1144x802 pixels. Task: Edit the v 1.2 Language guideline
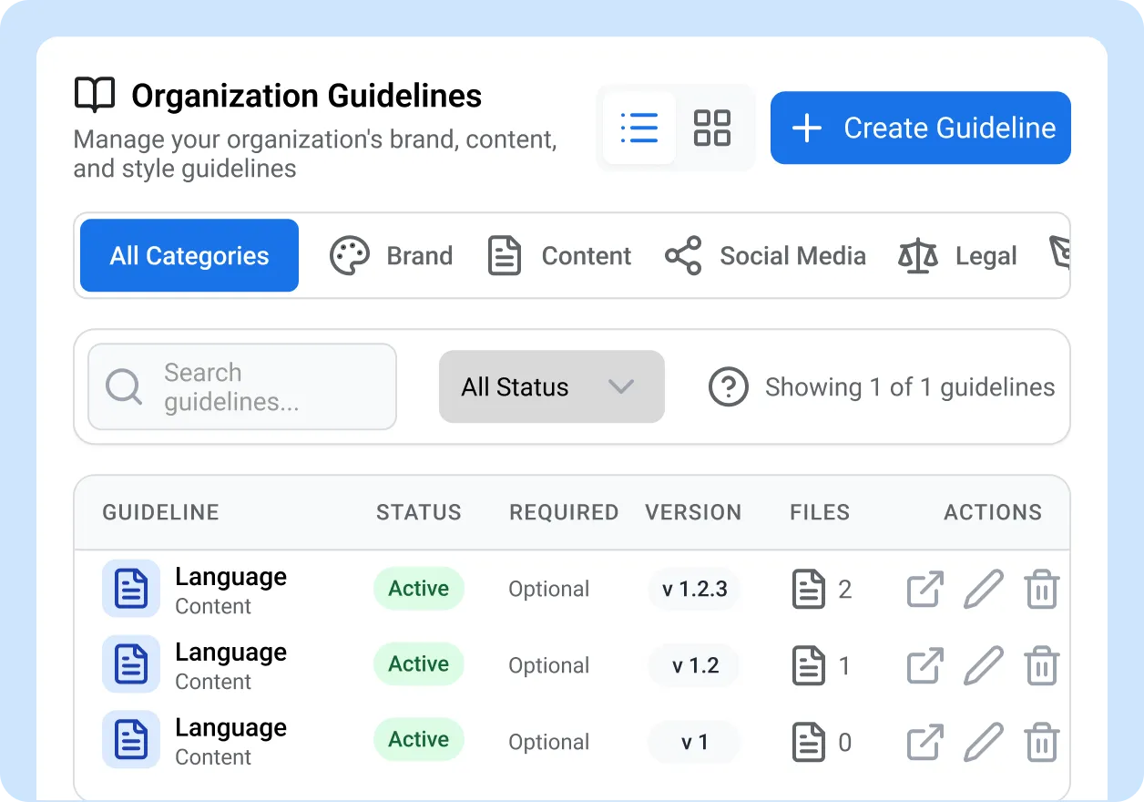pos(984,666)
